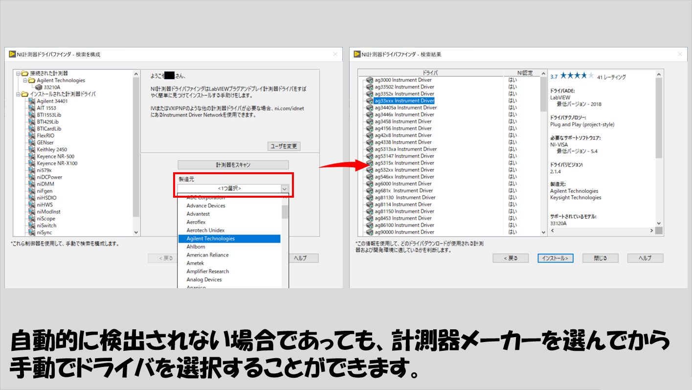
Task: Click the ag33xxx Instrument Driver icon
Action: tap(370, 101)
